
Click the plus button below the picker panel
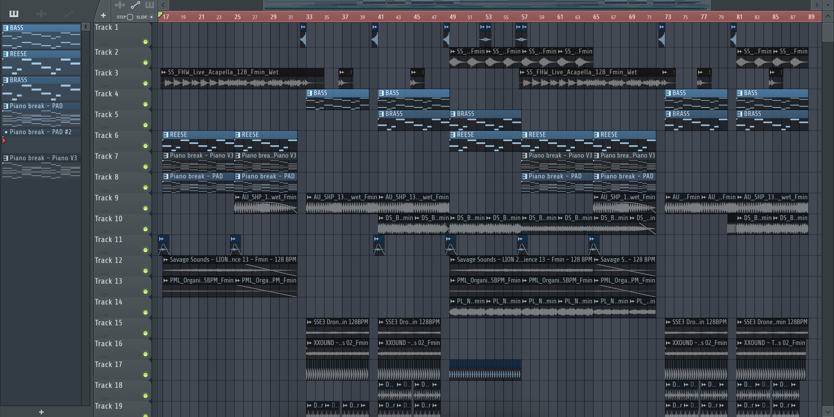click(41, 412)
